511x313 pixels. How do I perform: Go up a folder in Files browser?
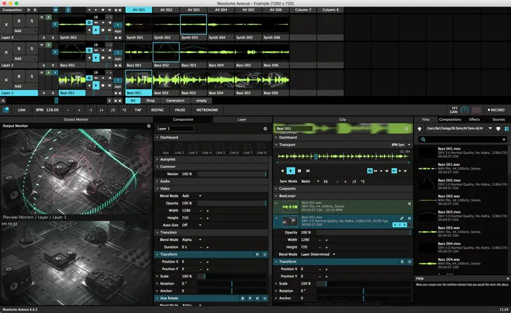point(419,128)
